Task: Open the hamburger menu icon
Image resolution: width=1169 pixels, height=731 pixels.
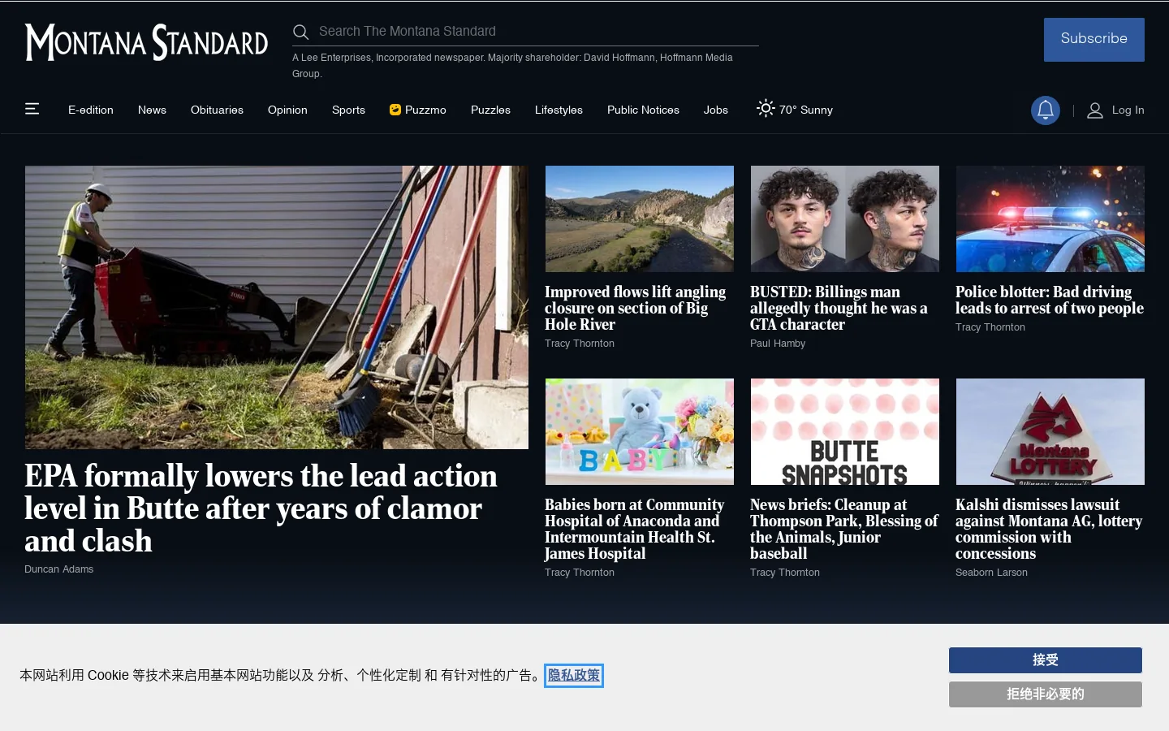Action: 32,109
